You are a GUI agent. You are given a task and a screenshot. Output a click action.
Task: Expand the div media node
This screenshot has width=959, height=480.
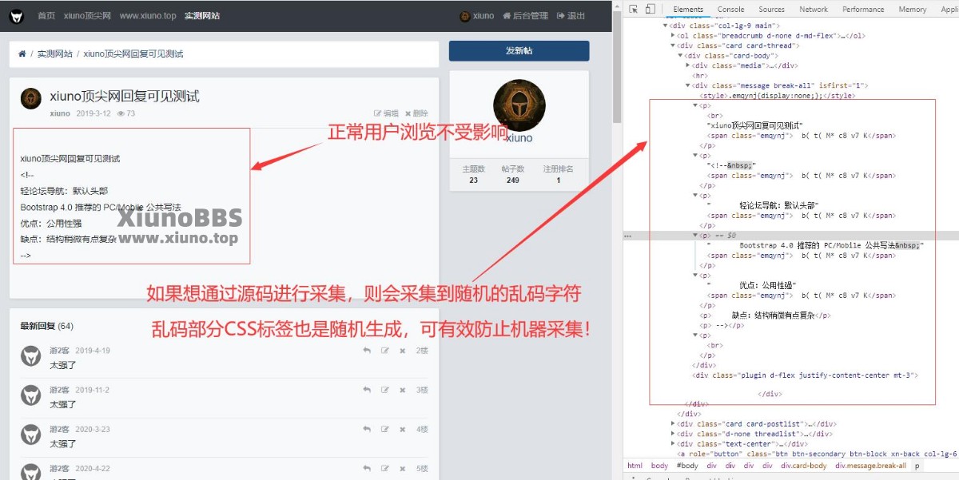tap(687, 65)
